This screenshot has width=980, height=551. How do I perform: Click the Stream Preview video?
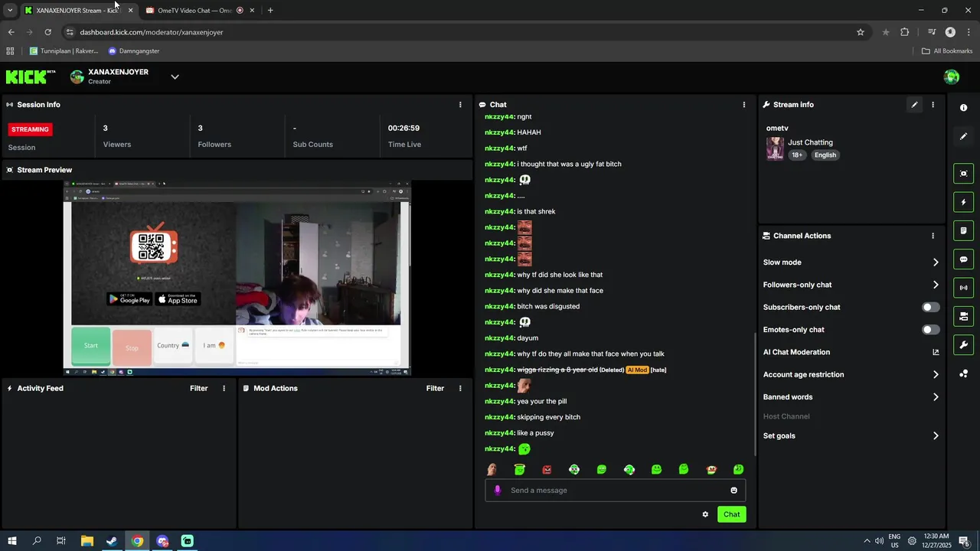pyautogui.click(x=237, y=278)
